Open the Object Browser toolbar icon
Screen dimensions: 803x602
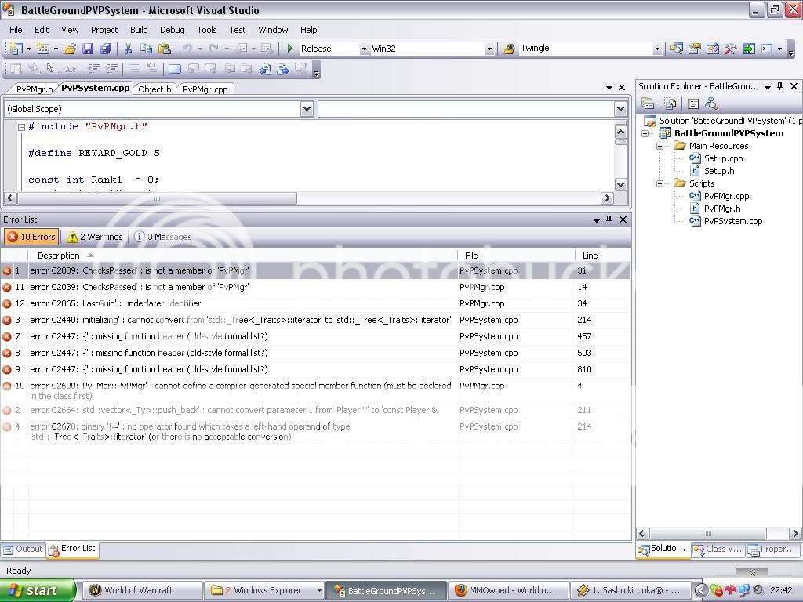[x=712, y=49]
